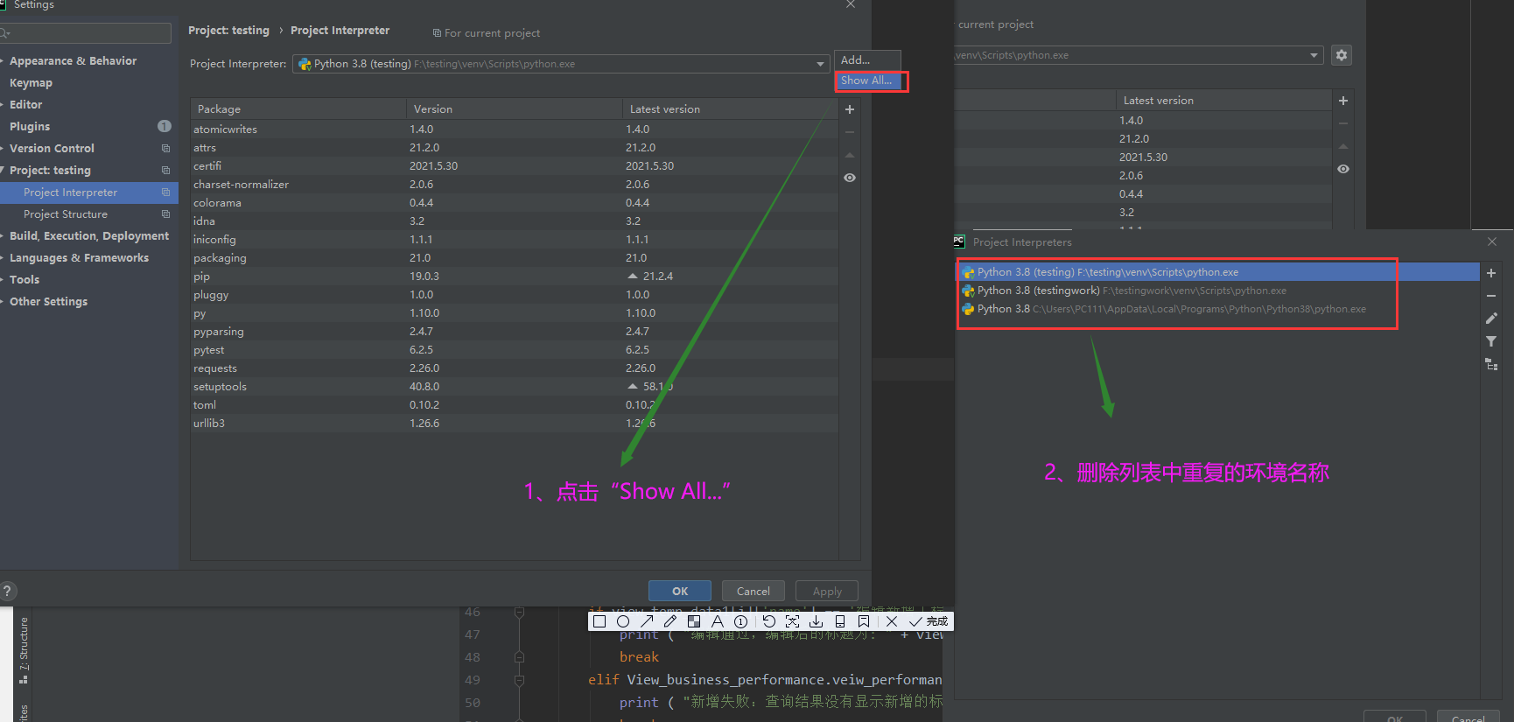Expand Build, Execution, Deployment section
The height and width of the screenshot is (722, 1514).
click(x=3, y=236)
